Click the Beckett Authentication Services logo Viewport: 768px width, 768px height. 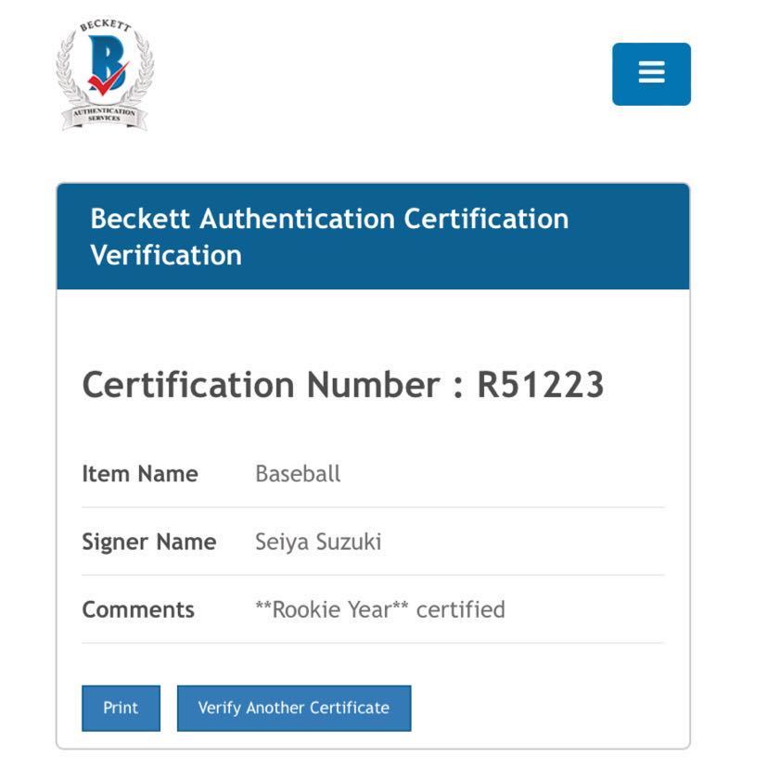(x=105, y=74)
